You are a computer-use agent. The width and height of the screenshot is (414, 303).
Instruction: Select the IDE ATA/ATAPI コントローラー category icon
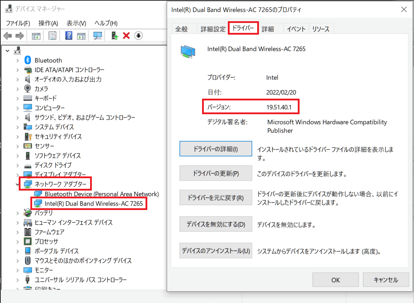point(28,70)
